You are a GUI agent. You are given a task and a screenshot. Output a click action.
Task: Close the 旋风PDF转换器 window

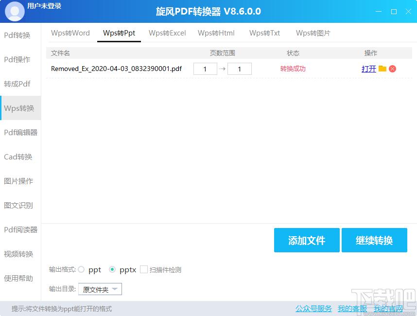[x=408, y=12]
